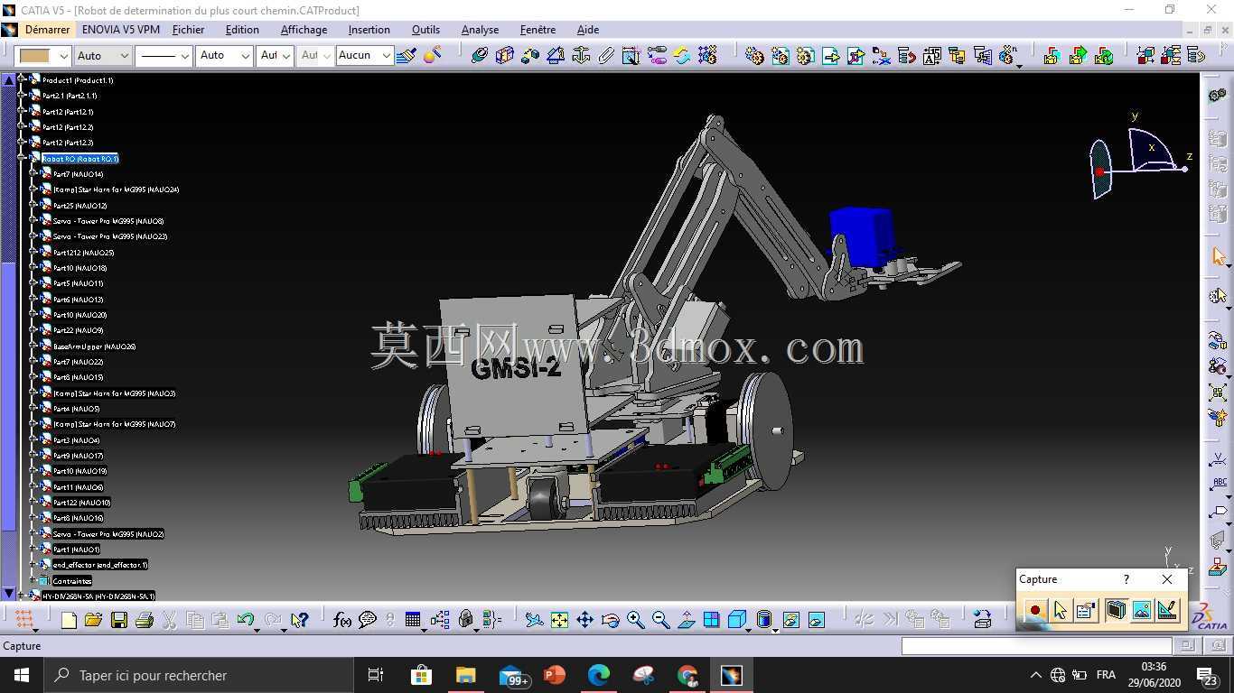Open the Design Table icon
1234x693 pixels.
tap(413, 620)
